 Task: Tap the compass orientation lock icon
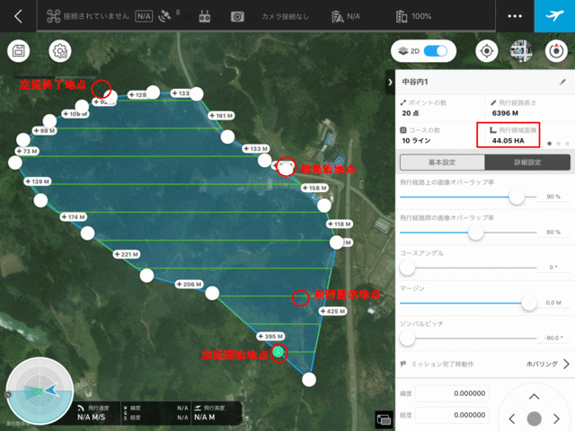coord(556,51)
